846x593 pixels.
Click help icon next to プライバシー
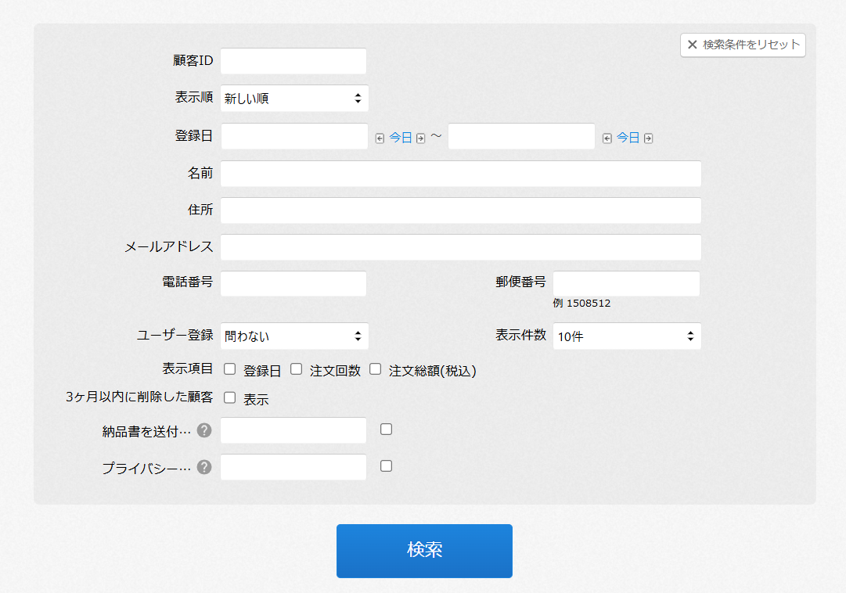click(x=204, y=467)
